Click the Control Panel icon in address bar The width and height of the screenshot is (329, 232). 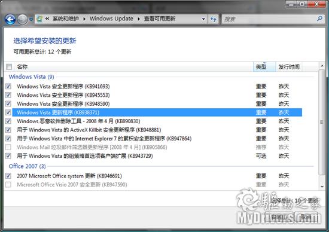point(39,19)
